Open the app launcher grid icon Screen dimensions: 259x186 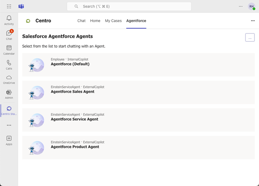(x=9, y=7)
